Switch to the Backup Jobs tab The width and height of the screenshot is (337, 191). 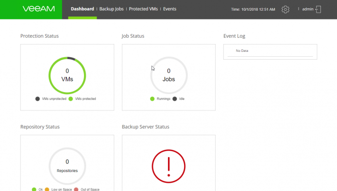pos(111,9)
